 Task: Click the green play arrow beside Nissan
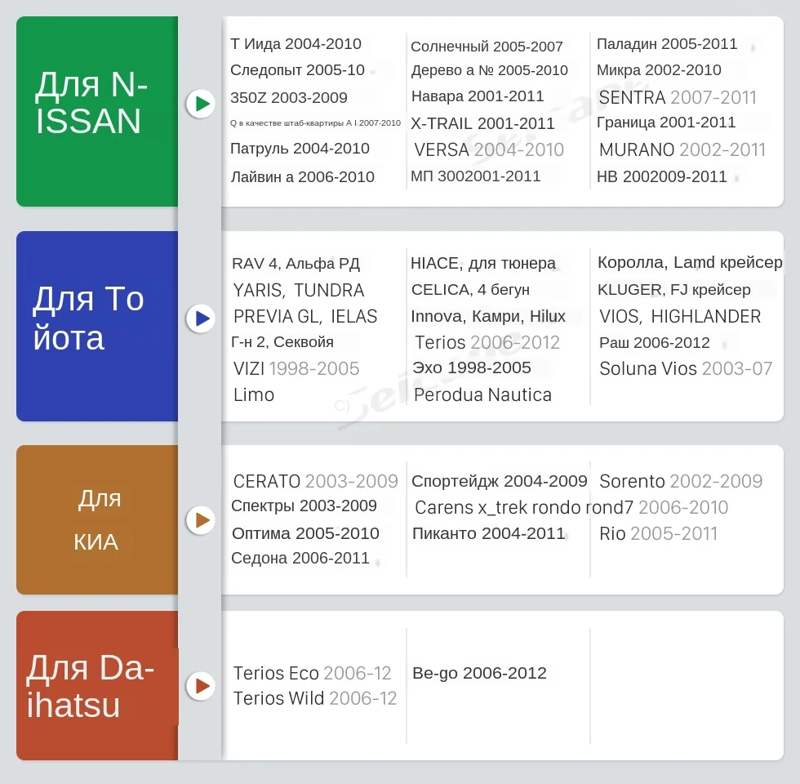(x=201, y=104)
